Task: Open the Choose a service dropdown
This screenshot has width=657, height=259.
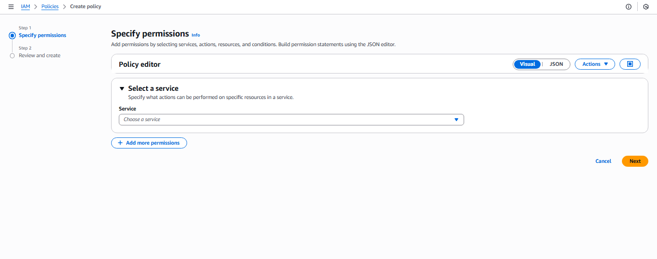Action: click(291, 120)
